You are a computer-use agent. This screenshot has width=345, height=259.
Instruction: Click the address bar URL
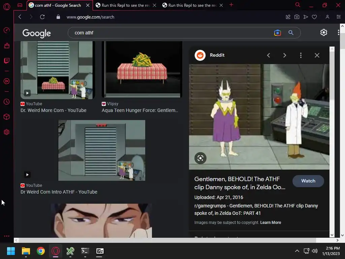tap(90, 17)
